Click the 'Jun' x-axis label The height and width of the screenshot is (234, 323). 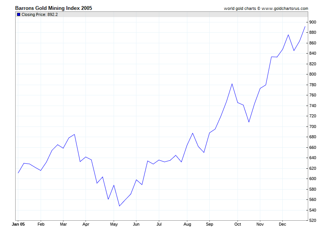pyautogui.click(x=136, y=224)
